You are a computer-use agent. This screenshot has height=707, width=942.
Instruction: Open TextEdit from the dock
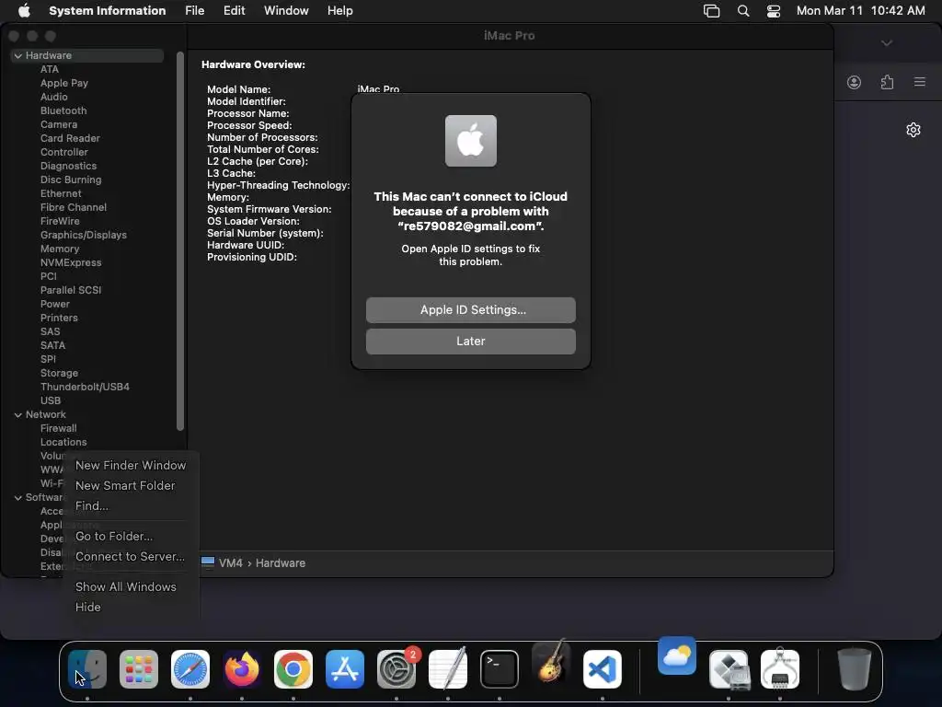click(448, 669)
